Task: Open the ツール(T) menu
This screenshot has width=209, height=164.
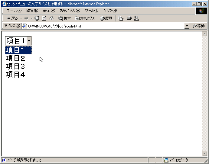Action: tap(92, 11)
